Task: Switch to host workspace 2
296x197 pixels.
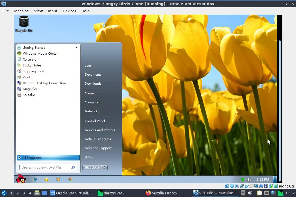Action: pos(17,193)
